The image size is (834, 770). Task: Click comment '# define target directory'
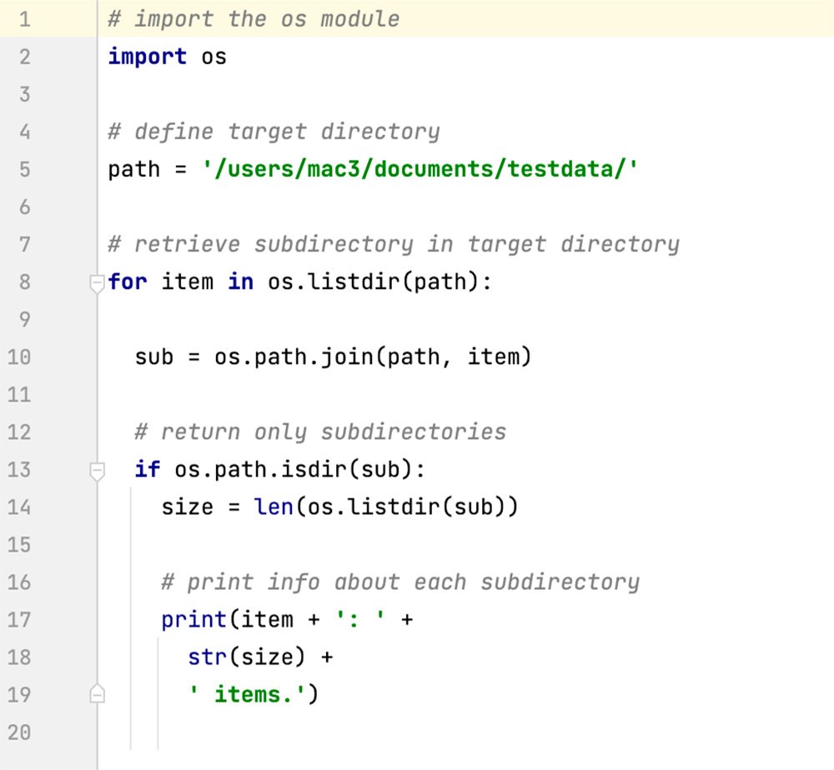[x=274, y=132]
